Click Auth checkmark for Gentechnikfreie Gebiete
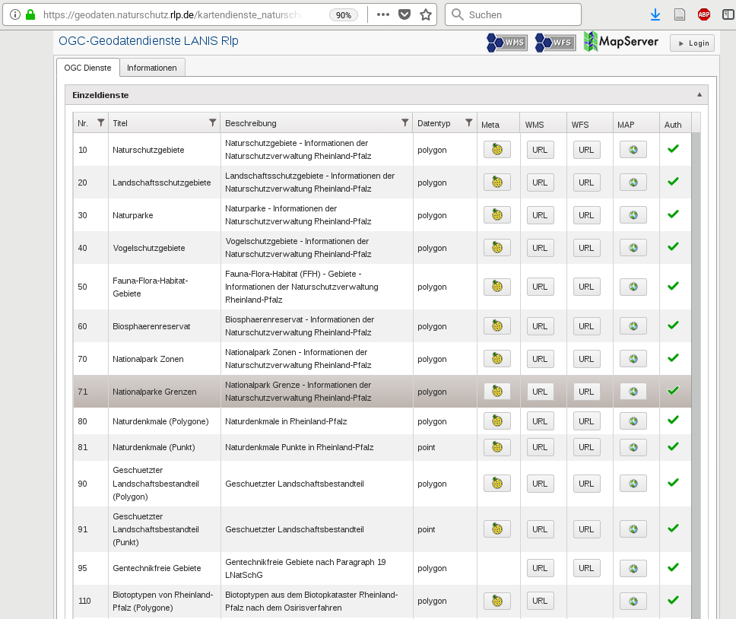Viewport: 736px width, 619px height. 673,567
